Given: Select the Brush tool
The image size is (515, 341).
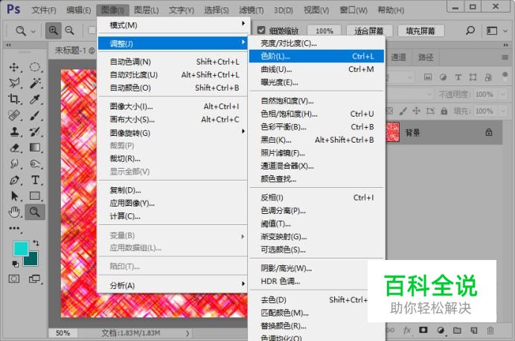Looking at the screenshot, I should click(x=35, y=115).
